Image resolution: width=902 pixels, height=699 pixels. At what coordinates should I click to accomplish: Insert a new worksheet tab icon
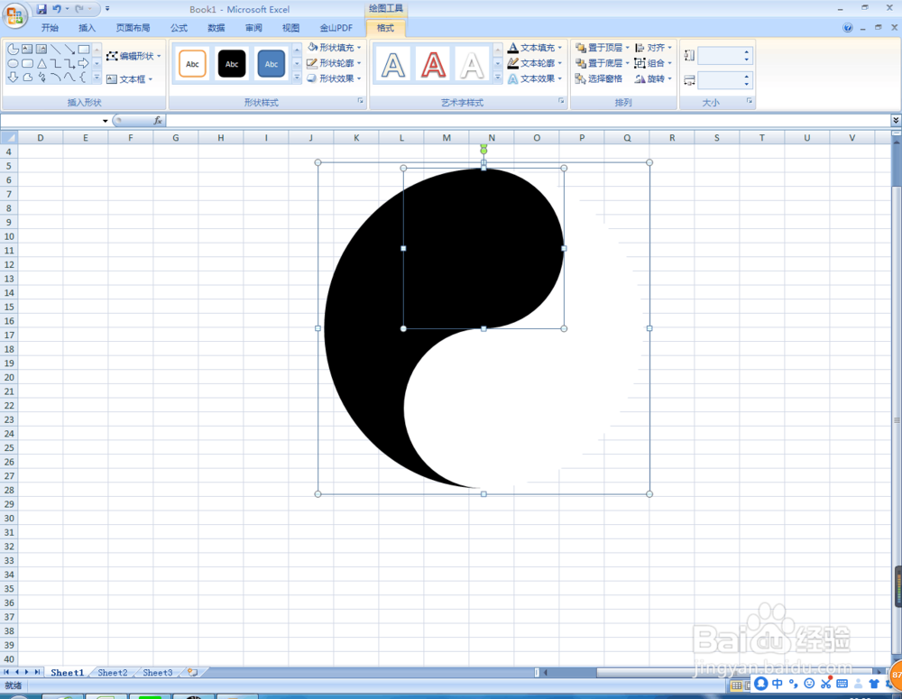(x=193, y=673)
